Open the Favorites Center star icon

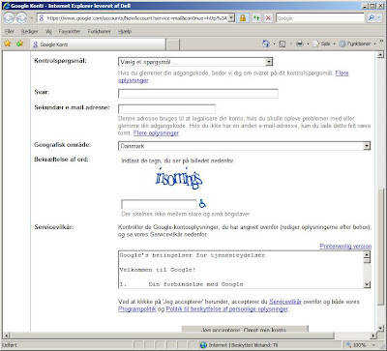8,44
